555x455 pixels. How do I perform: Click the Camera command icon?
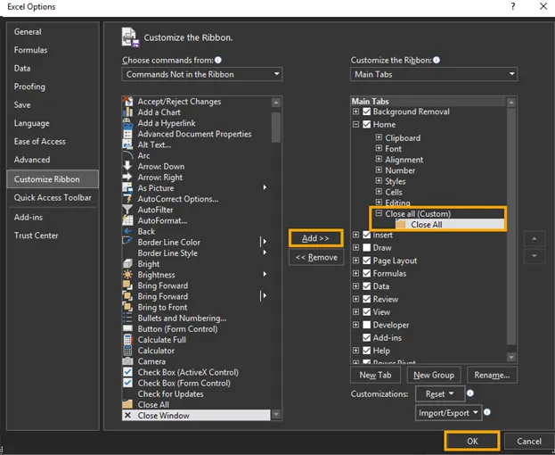pyautogui.click(x=127, y=361)
